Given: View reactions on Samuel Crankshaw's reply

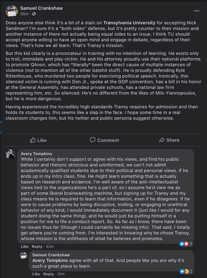Looking at the screenshot, I should [x=186, y=271].
